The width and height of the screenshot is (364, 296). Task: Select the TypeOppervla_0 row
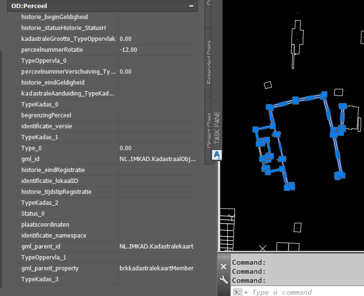[107, 61]
